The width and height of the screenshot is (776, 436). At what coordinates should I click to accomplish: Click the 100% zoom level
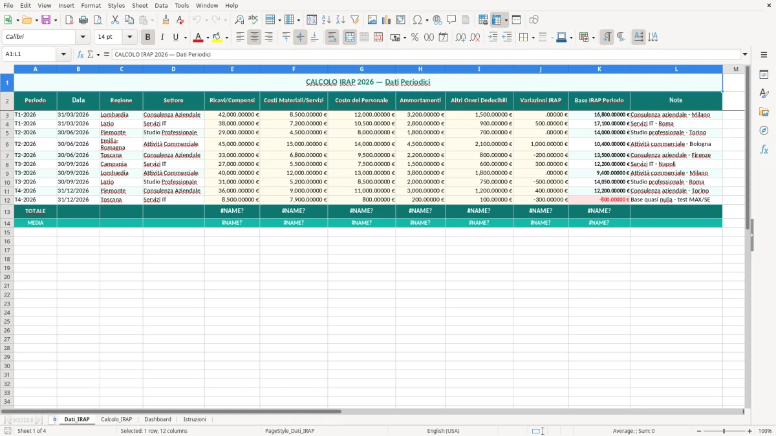[x=765, y=431]
